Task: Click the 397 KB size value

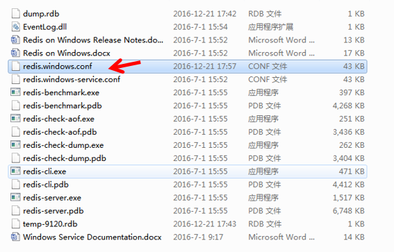Action: click(352, 92)
